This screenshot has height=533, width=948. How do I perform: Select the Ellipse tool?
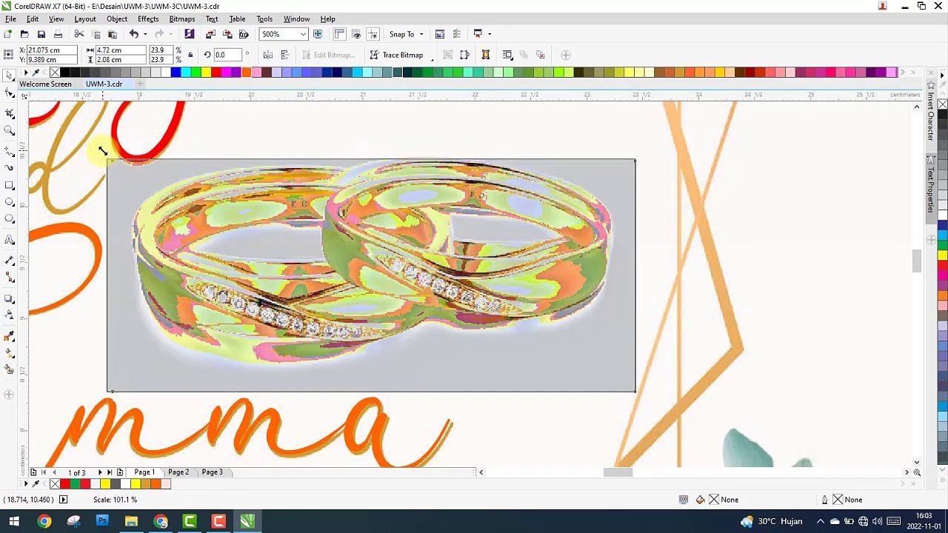[x=10, y=202]
